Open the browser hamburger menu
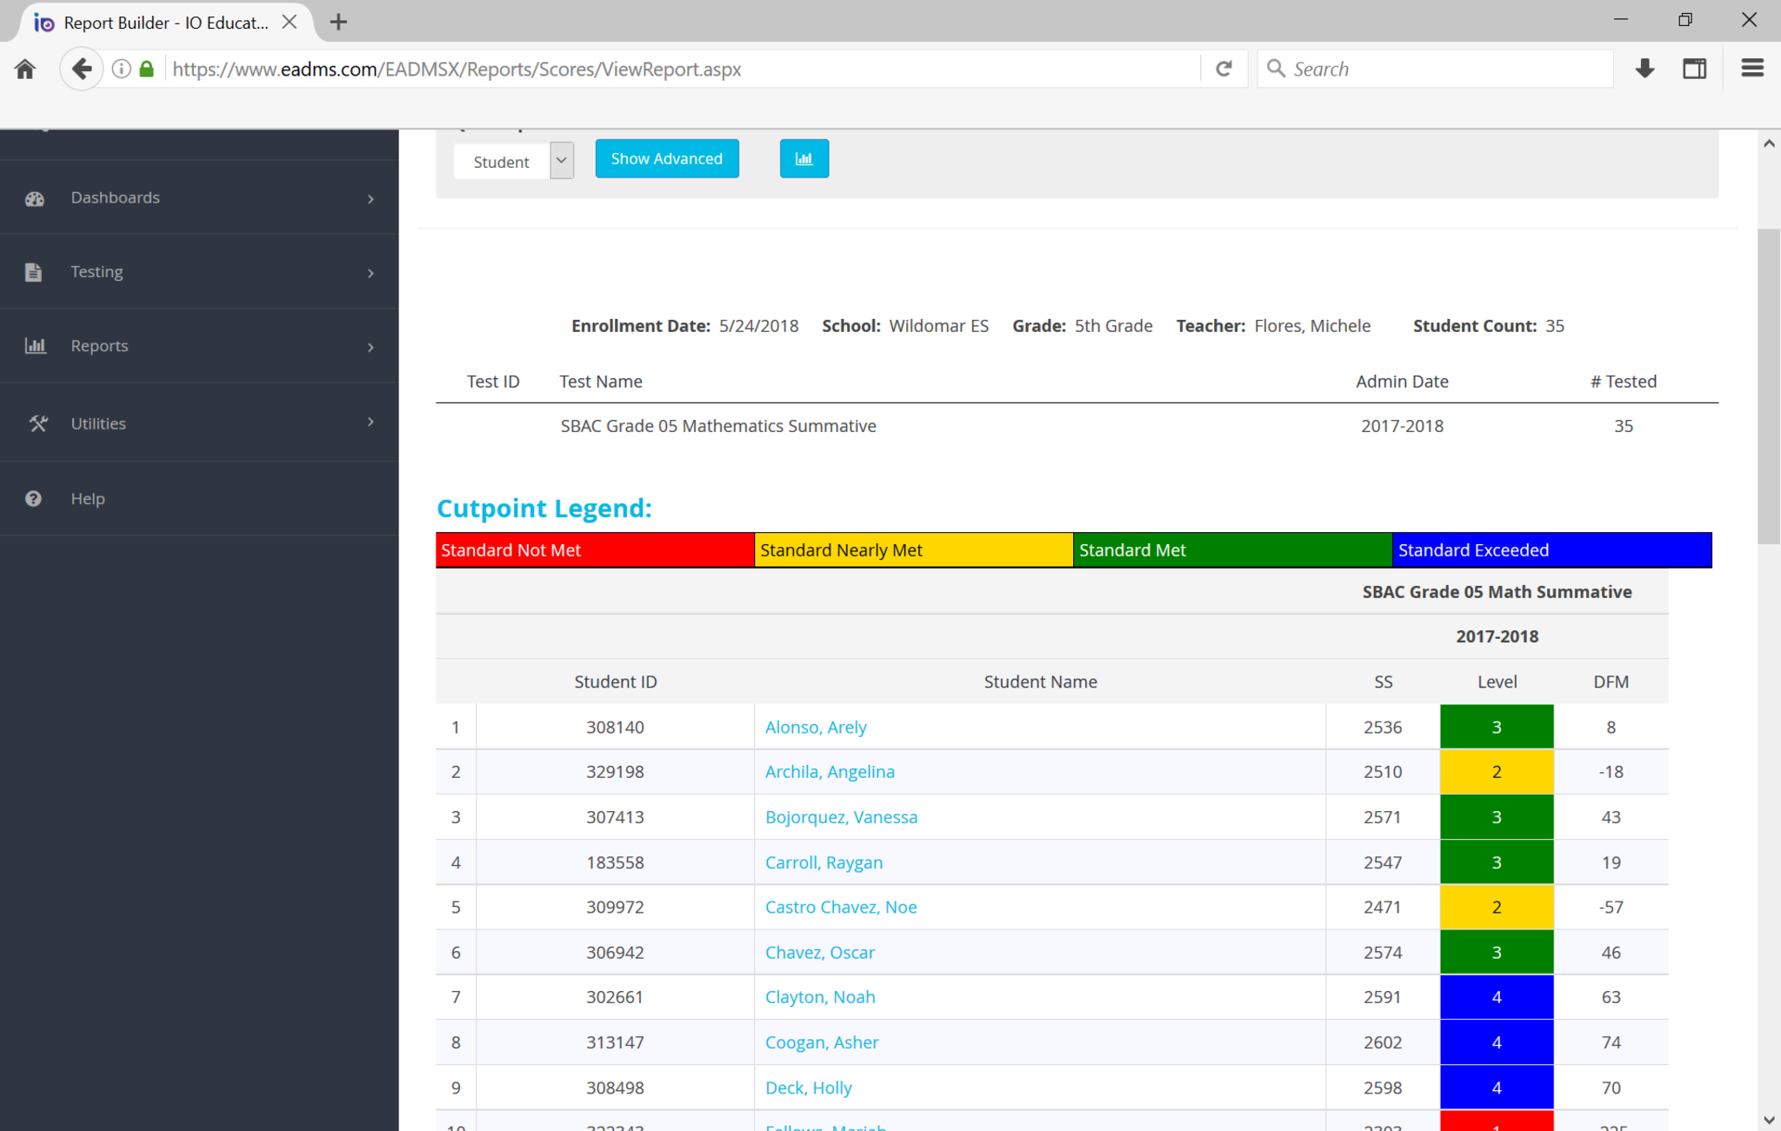Viewport: 1781px width, 1131px height. (1751, 69)
